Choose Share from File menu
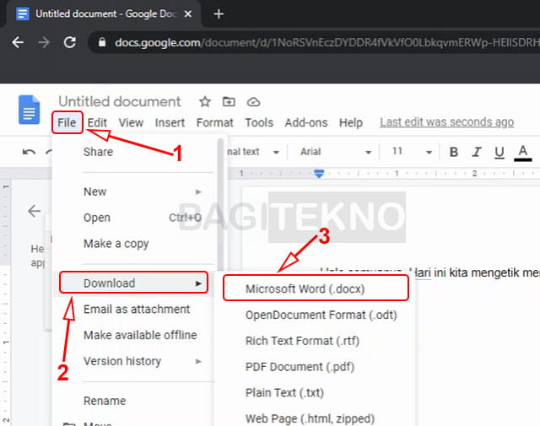This screenshot has width=540, height=426. click(x=98, y=152)
